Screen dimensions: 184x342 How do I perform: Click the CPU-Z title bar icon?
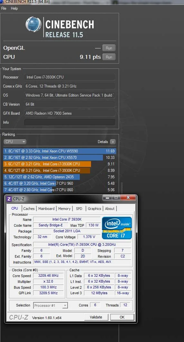[9, 199]
